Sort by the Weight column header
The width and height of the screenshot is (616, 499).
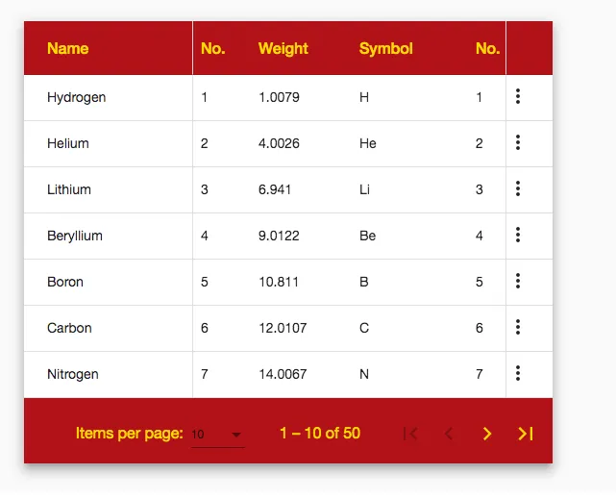click(283, 49)
